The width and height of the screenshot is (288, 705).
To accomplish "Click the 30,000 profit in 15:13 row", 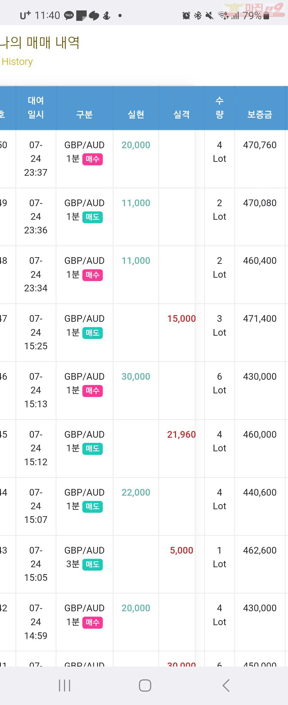I will point(136,376).
